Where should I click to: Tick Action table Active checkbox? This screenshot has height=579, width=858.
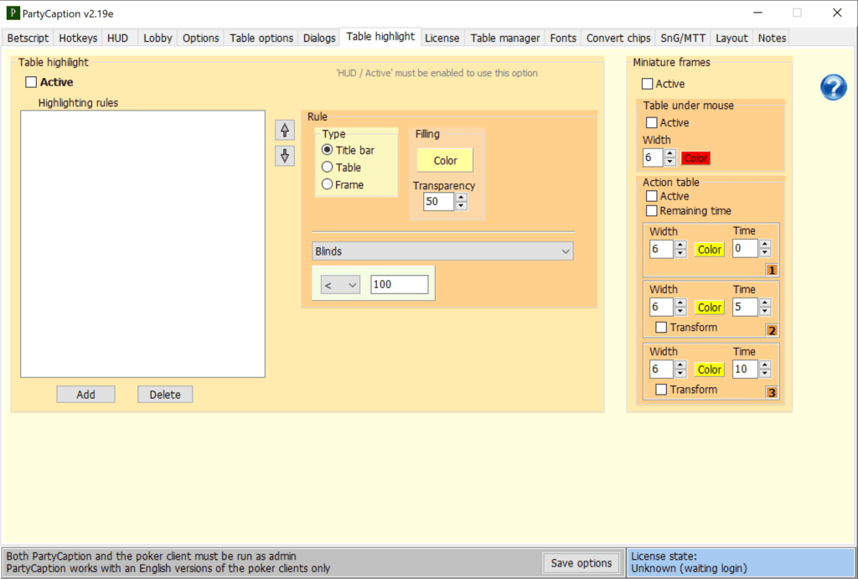tap(652, 196)
